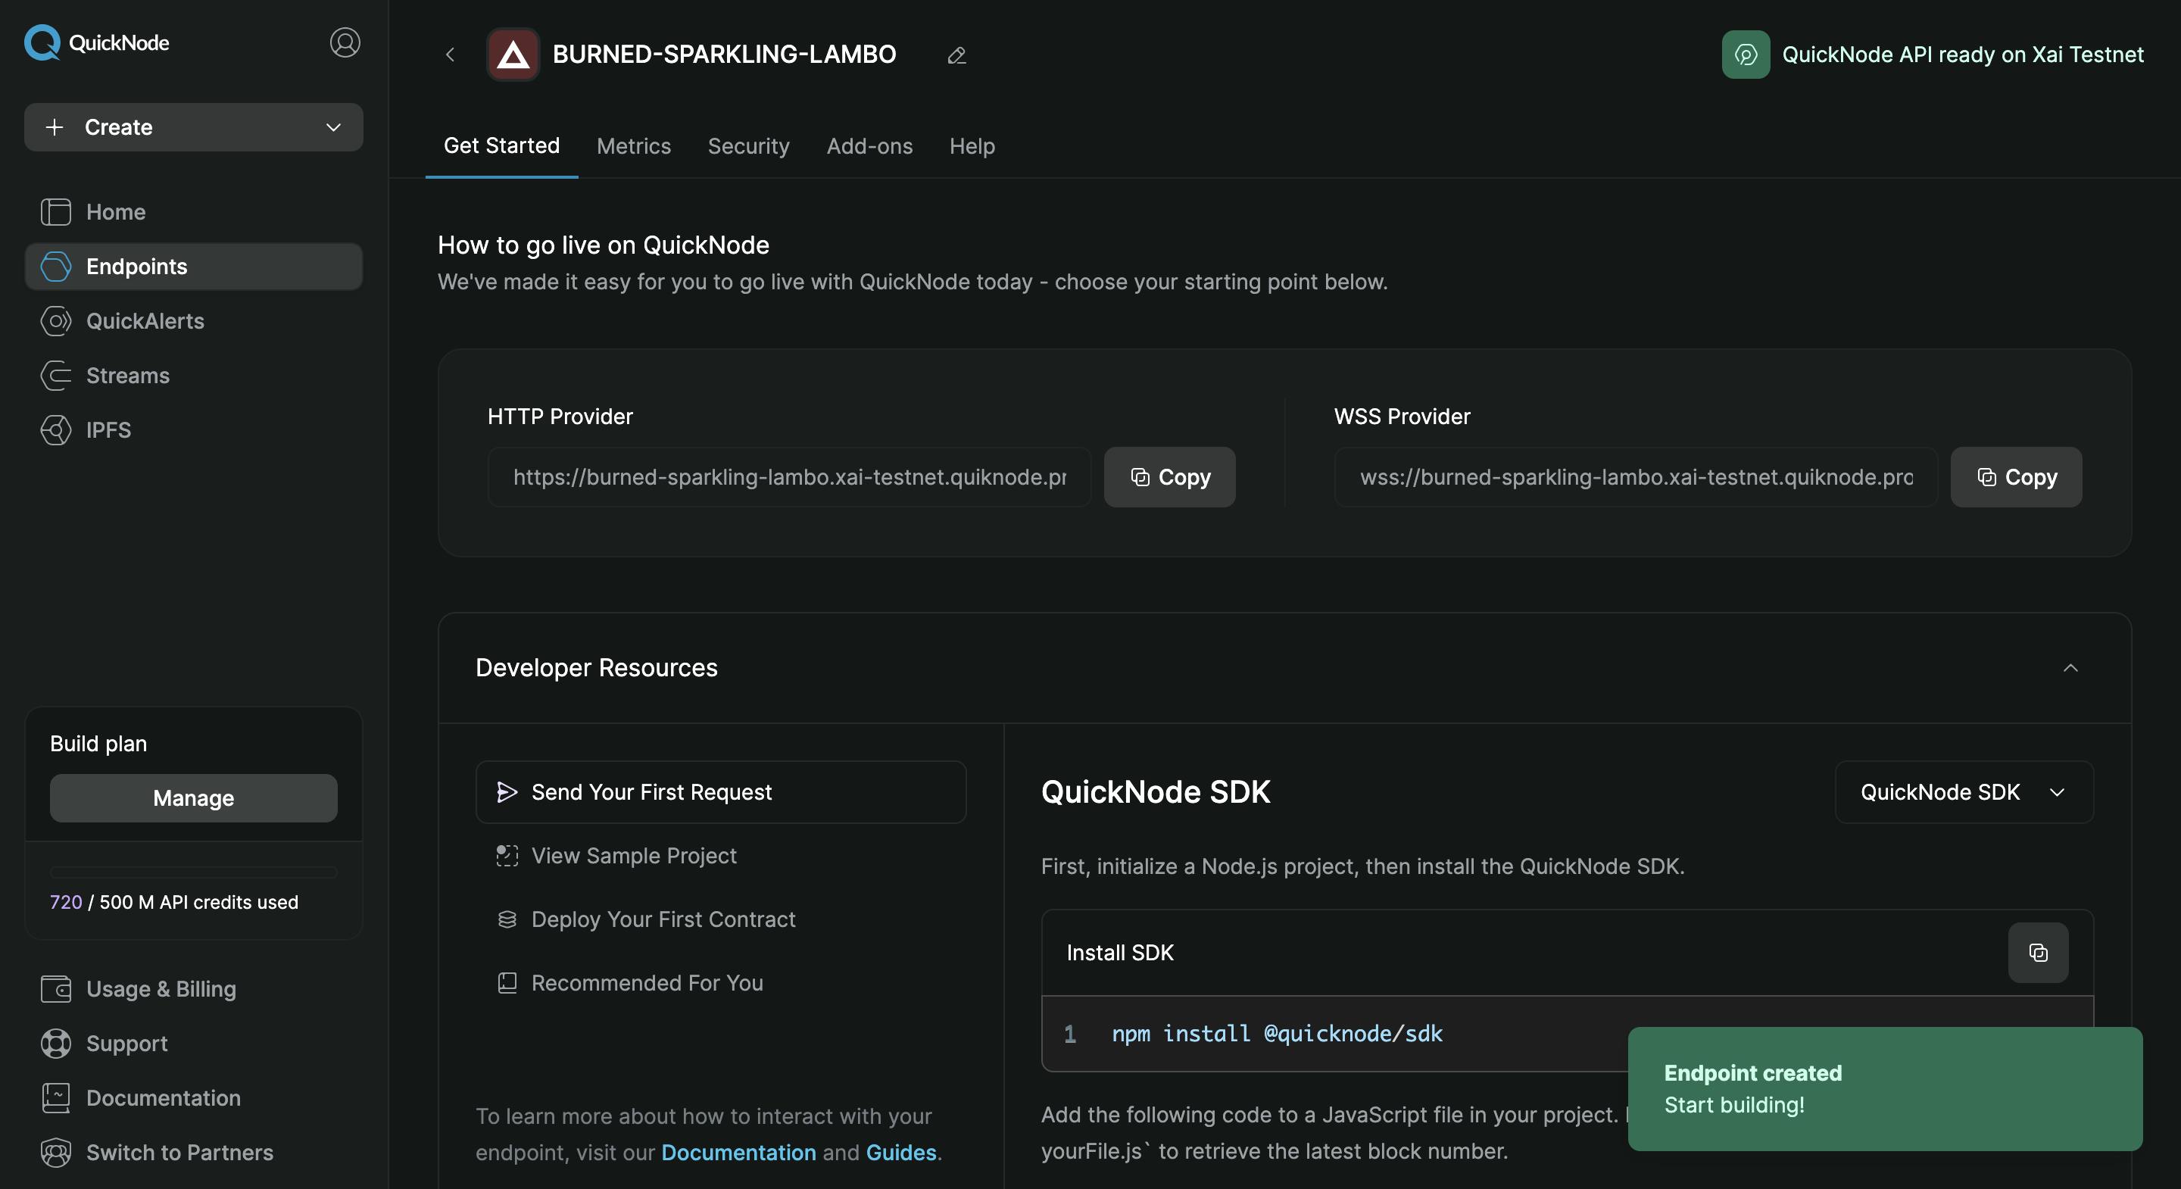
Task: Copy the HTTP Provider URL
Action: click(1169, 477)
